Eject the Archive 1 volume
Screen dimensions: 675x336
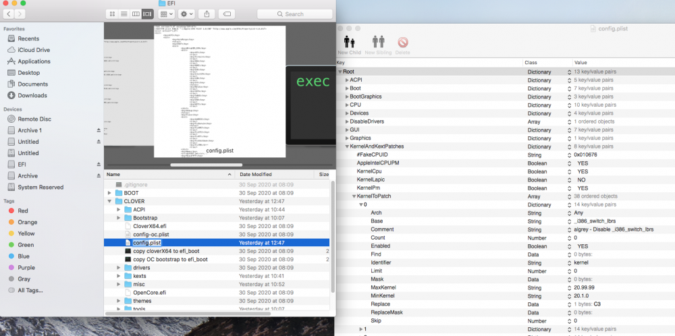[99, 130]
